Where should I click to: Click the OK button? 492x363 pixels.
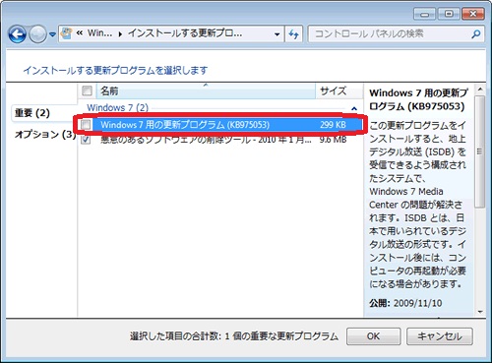point(373,336)
